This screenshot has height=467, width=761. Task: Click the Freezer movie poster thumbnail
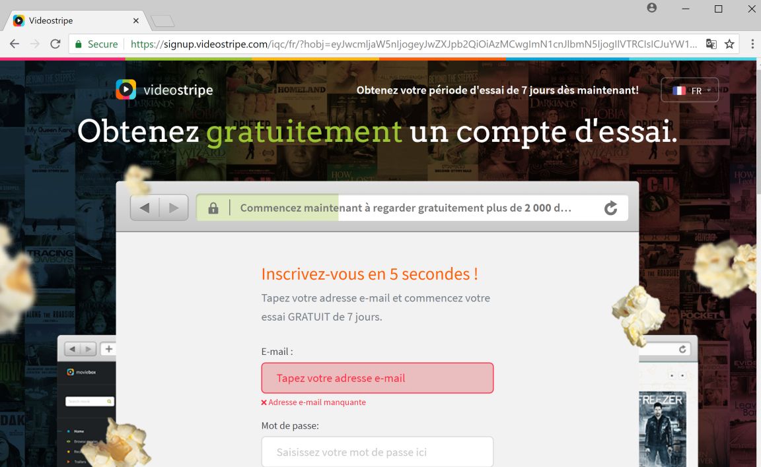[x=662, y=429]
